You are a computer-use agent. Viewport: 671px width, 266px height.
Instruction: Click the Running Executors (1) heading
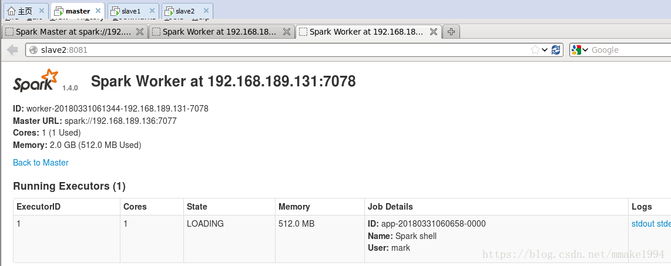[69, 186]
